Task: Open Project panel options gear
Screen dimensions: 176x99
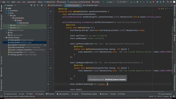Action: click(x=42, y=5)
